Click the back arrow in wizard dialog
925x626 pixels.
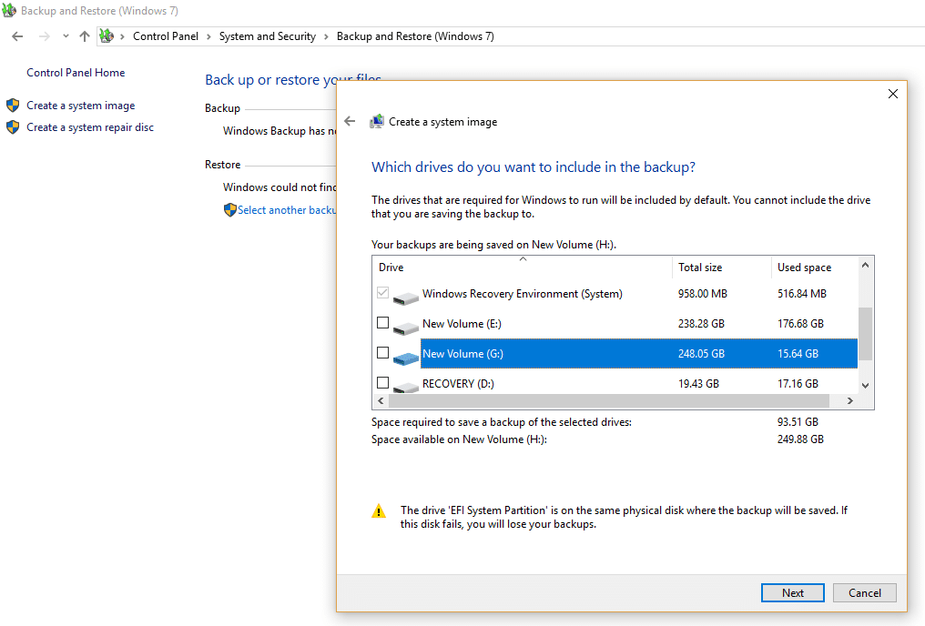(x=350, y=121)
